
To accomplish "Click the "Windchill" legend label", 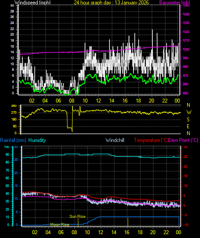I will pyautogui.click(x=115, y=140).
